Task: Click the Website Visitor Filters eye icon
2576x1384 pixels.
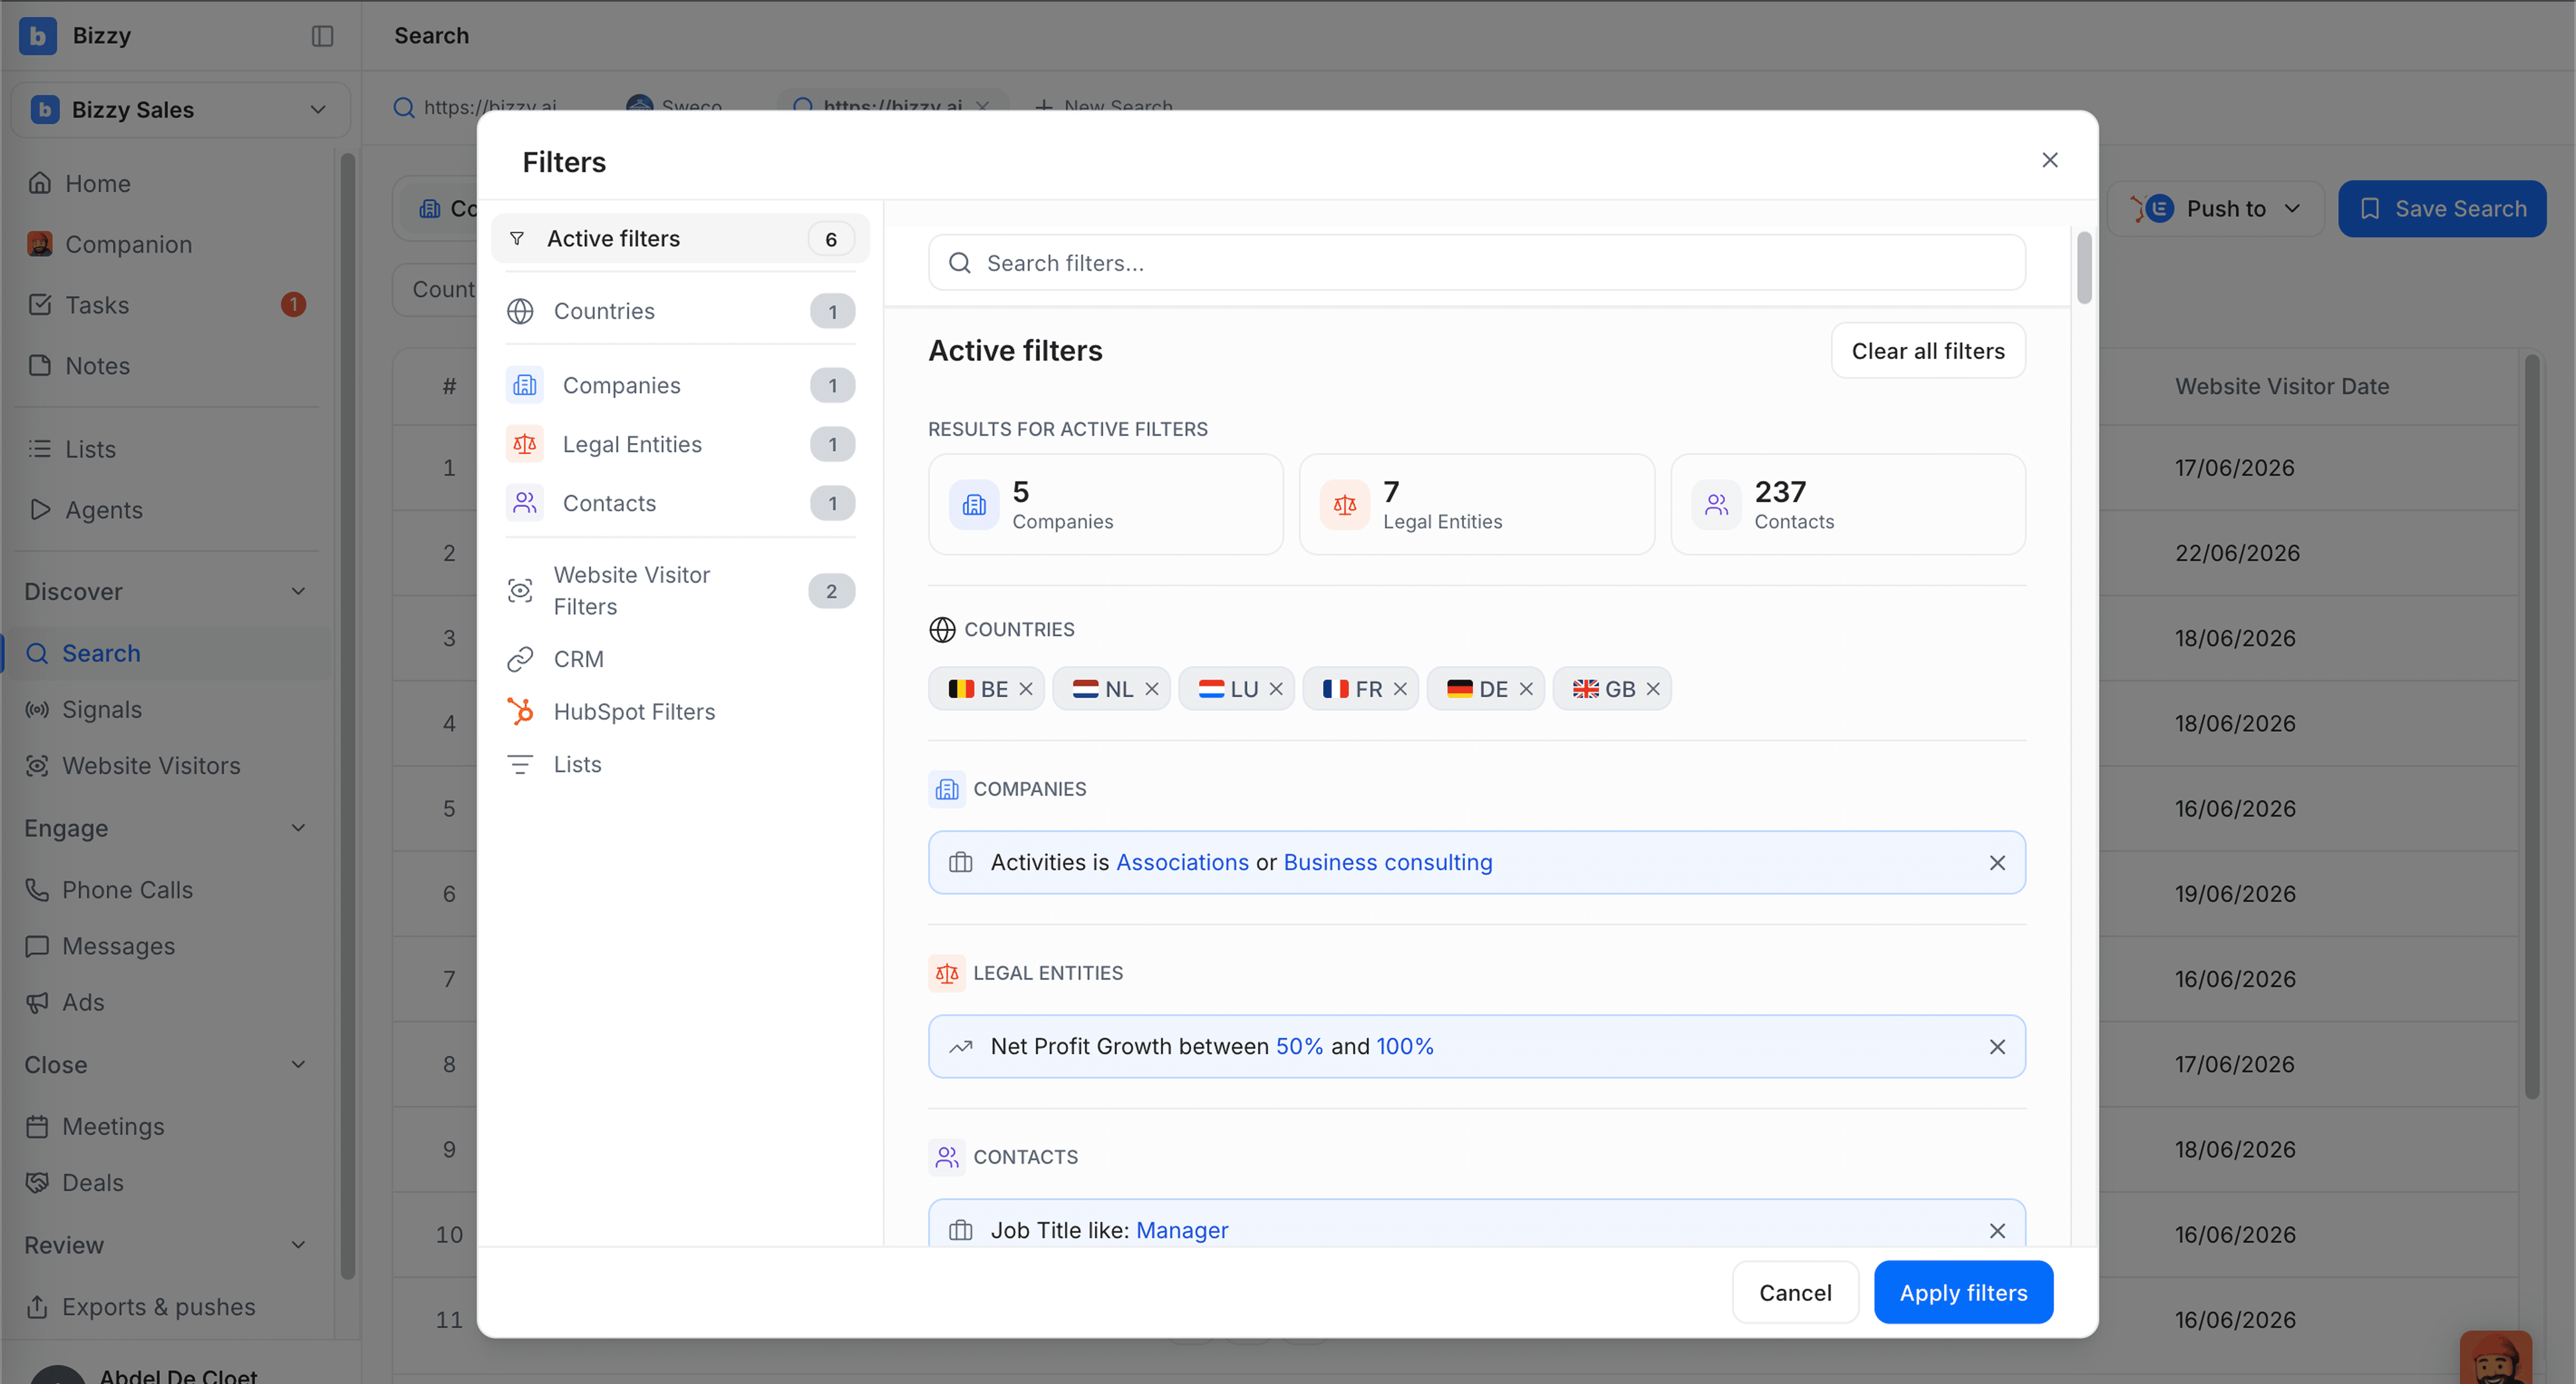Action: tap(520, 591)
